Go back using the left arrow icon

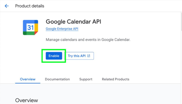pyautogui.click(x=7, y=6)
